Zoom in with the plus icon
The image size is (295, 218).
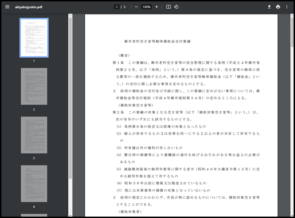(157, 7)
